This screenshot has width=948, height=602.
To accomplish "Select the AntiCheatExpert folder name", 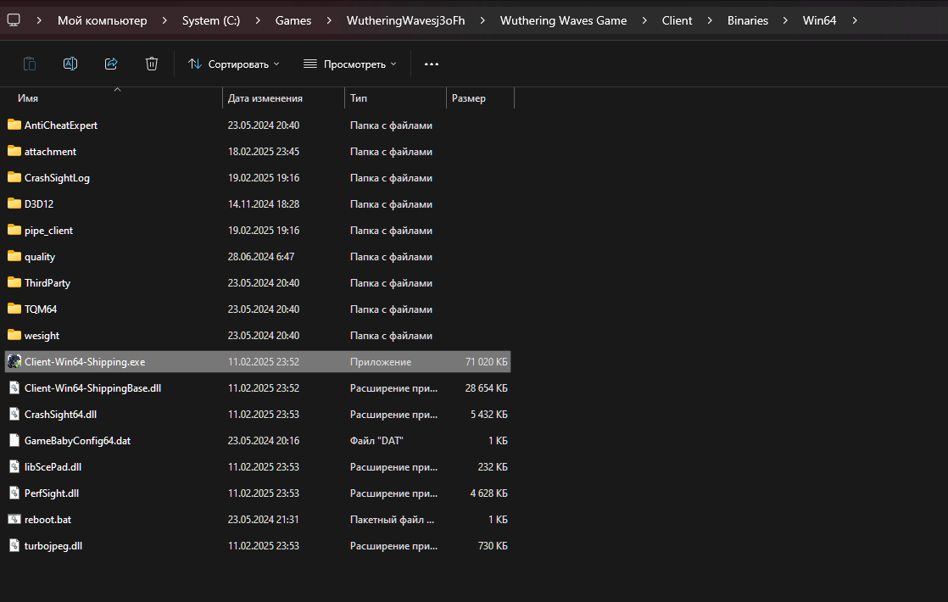I will tap(60, 125).
